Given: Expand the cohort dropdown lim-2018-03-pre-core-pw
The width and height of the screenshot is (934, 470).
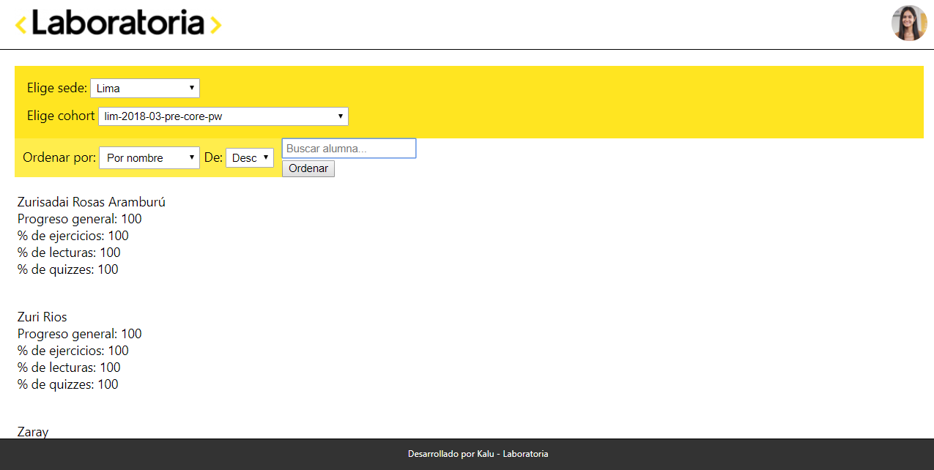Looking at the screenshot, I should pyautogui.click(x=223, y=116).
